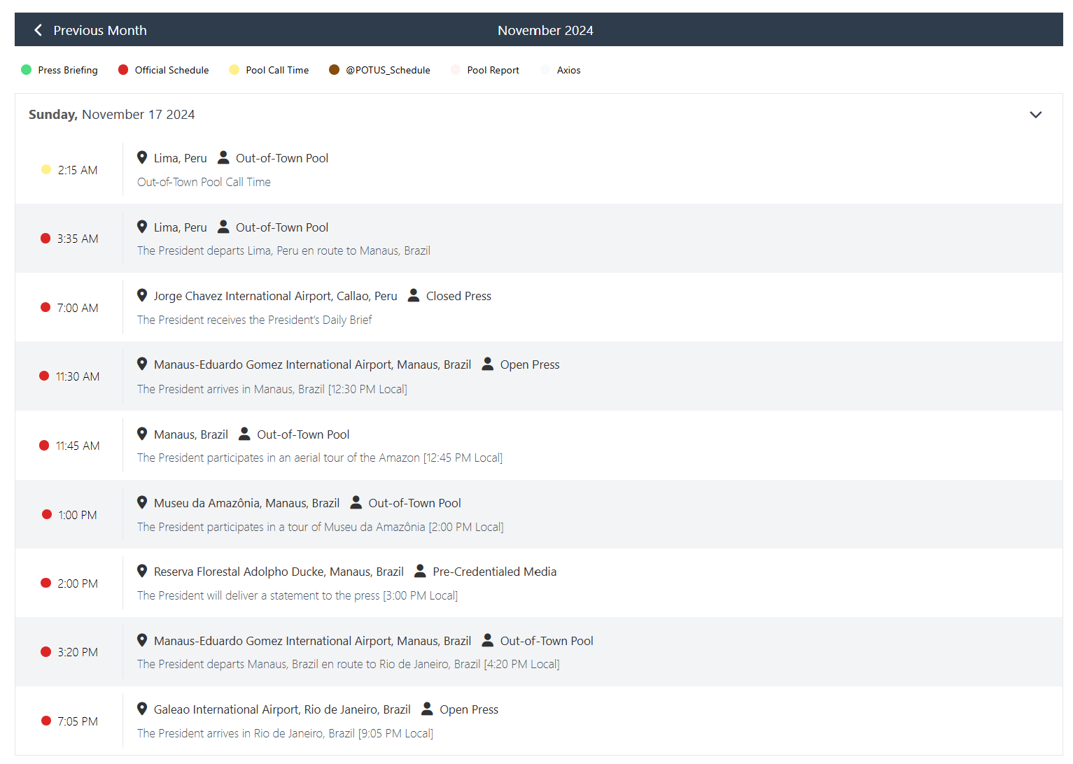Image resolution: width=1073 pixels, height=764 pixels.
Task: Select the Pool Call Time filter label
Action: [277, 70]
